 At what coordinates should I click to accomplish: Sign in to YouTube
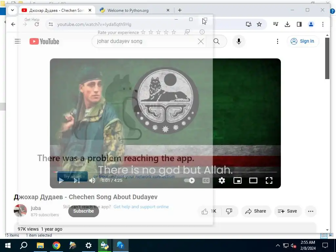(303, 41)
